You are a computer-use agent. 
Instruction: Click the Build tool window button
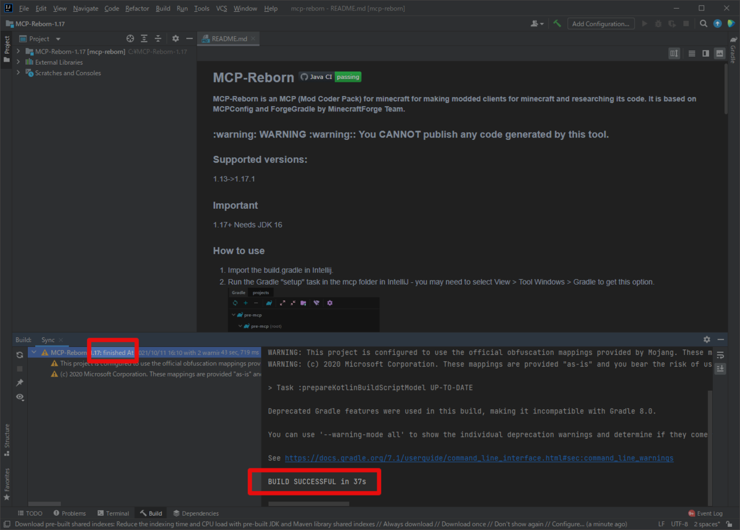150,513
